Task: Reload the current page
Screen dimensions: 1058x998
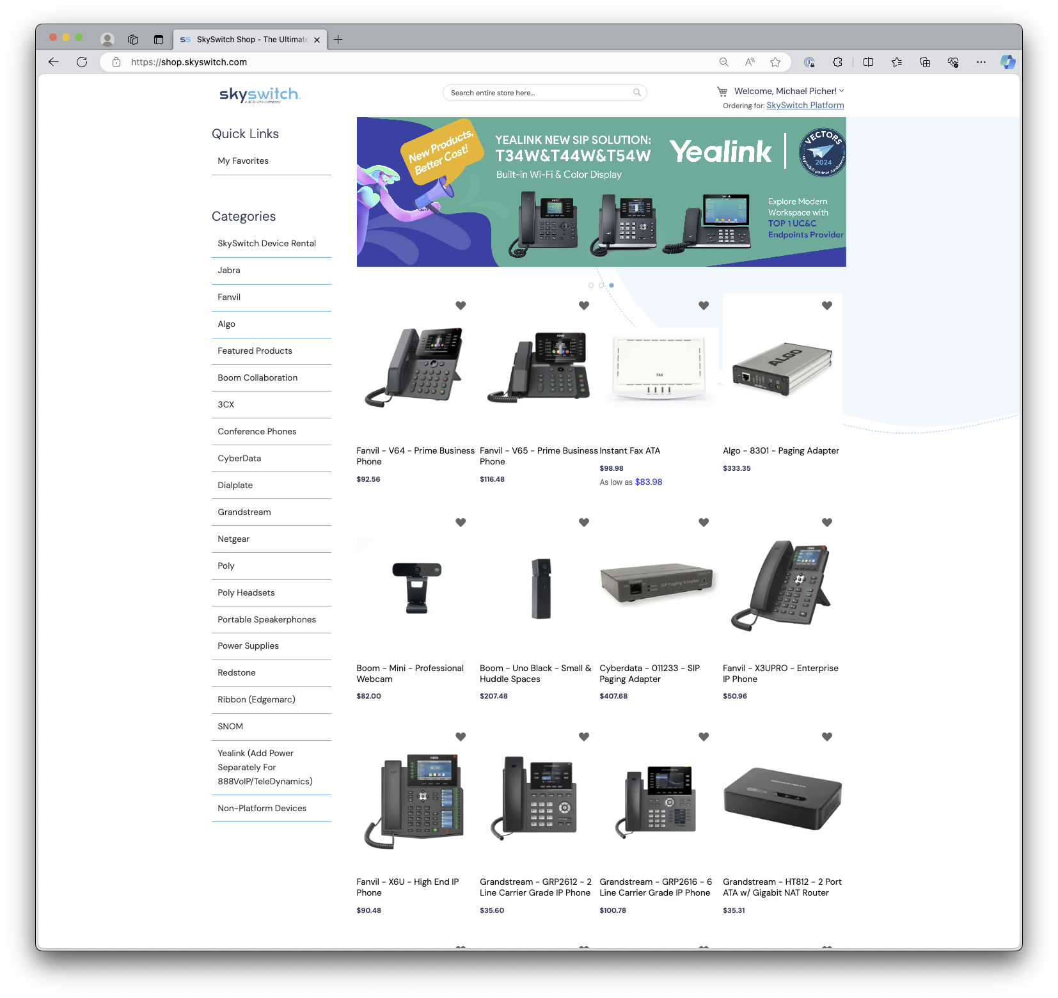Action: tap(82, 62)
